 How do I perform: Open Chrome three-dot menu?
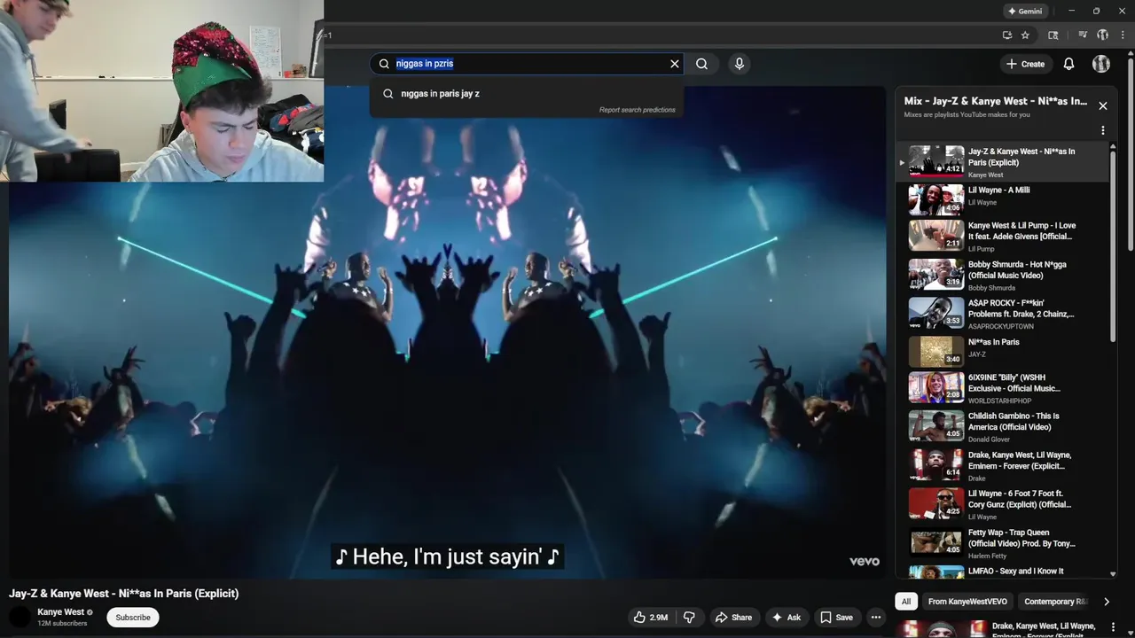coord(1122,35)
